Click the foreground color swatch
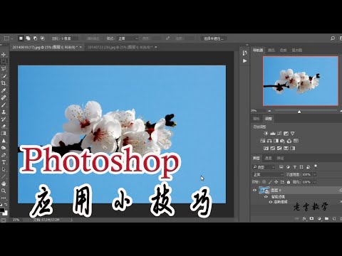 [2, 210]
